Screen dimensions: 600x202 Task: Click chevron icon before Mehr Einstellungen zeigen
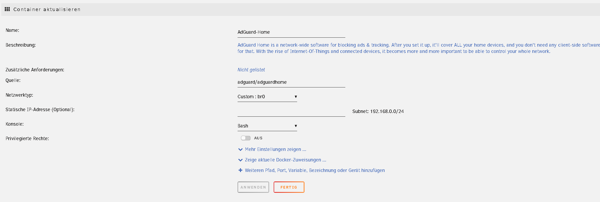click(x=240, y=150)
